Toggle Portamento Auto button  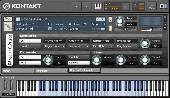pyautogui.click(x=30, y=63)
